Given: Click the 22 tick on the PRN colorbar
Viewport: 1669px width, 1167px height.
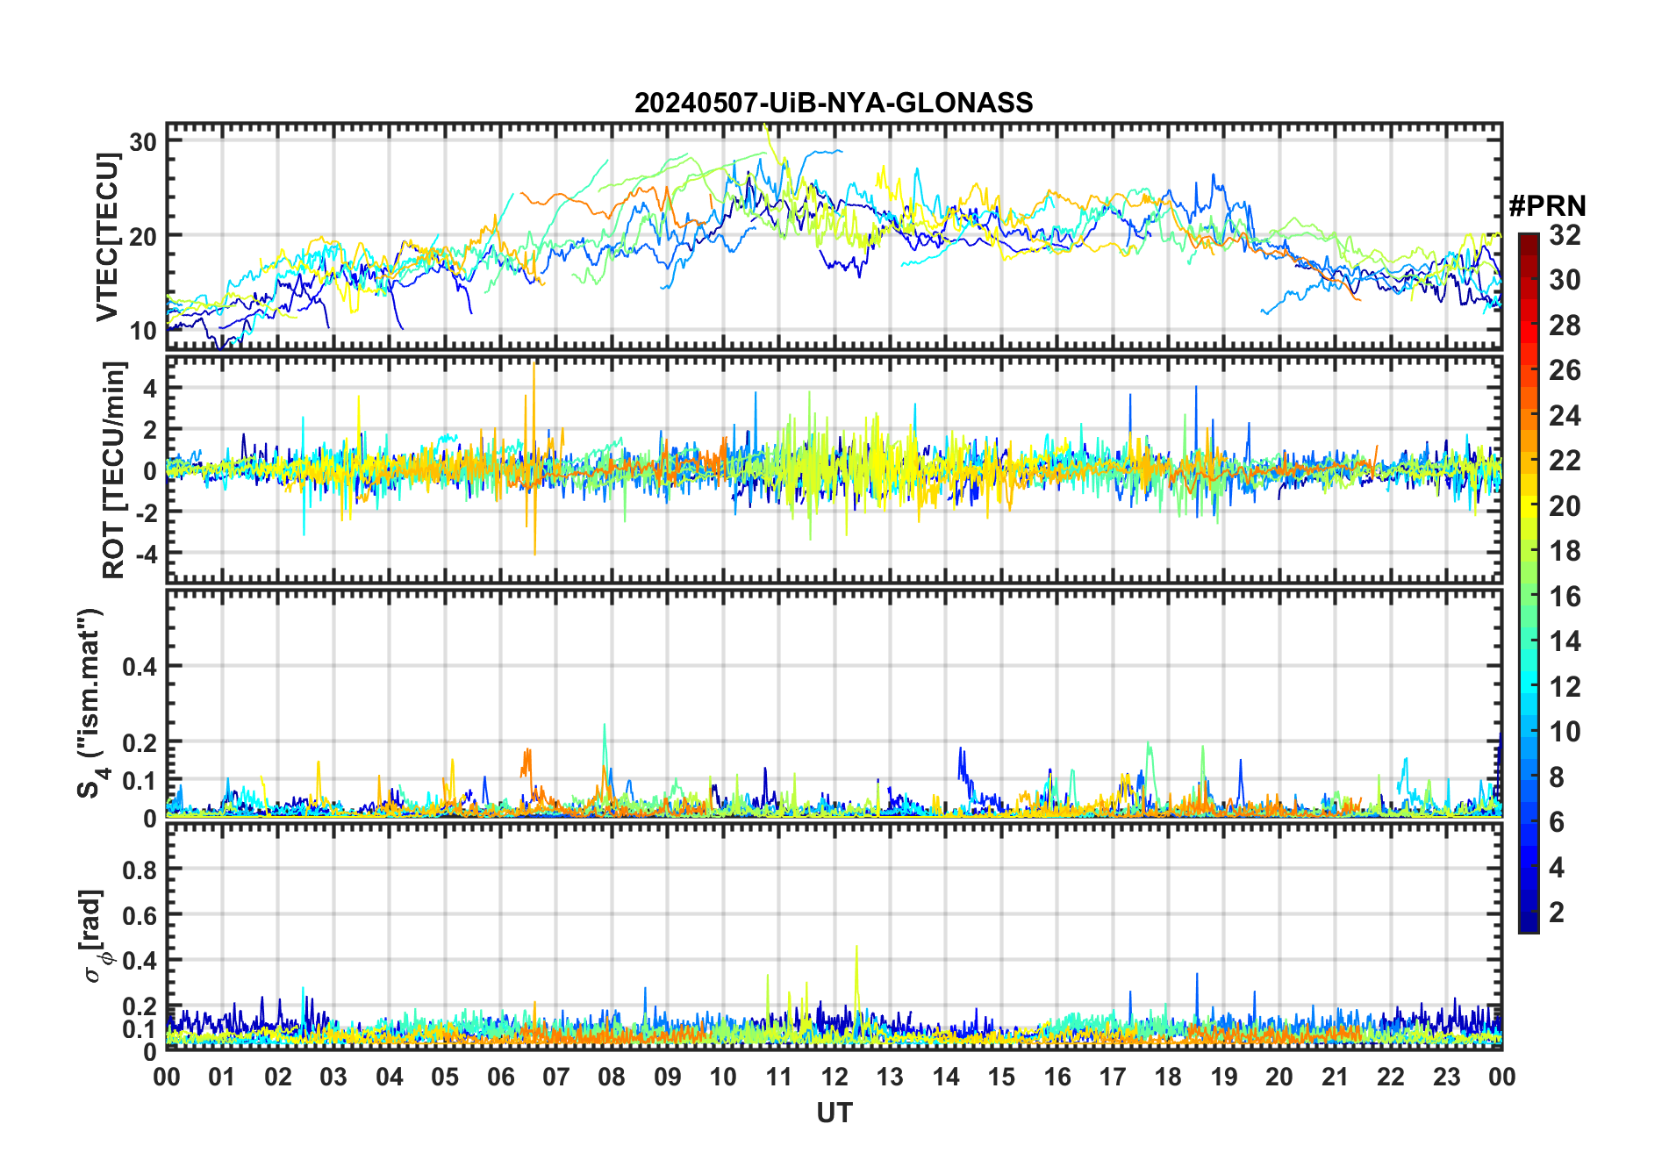Looking at the screenshot, I should click(x=1565, y=461).
